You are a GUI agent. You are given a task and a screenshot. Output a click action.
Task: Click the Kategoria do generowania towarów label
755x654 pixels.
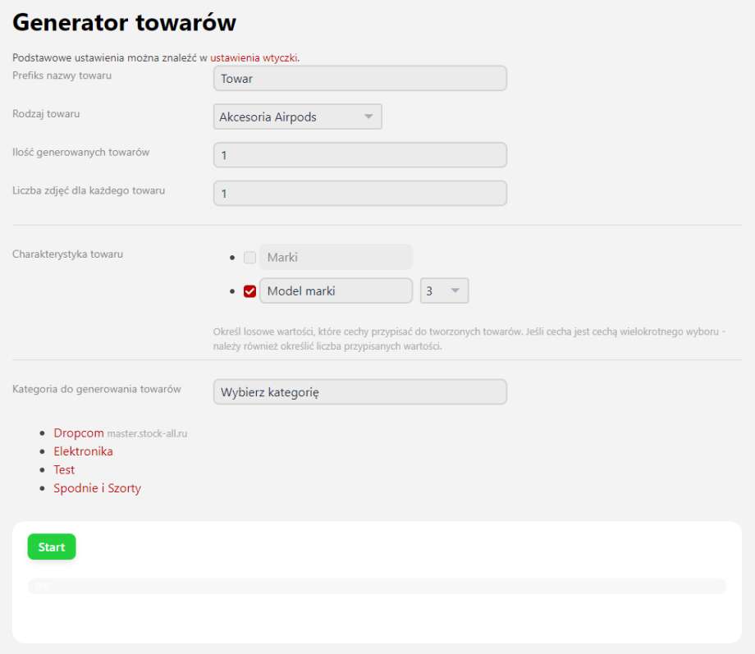point(96,389)
